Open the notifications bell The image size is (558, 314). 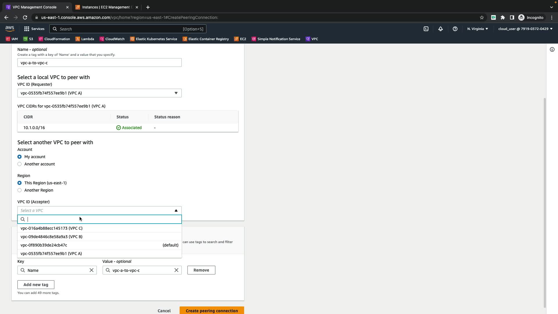point(440,29)
